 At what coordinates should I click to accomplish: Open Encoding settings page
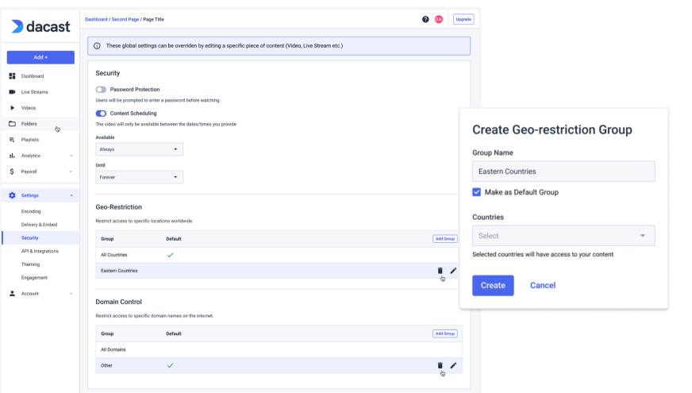coord(31,211)
